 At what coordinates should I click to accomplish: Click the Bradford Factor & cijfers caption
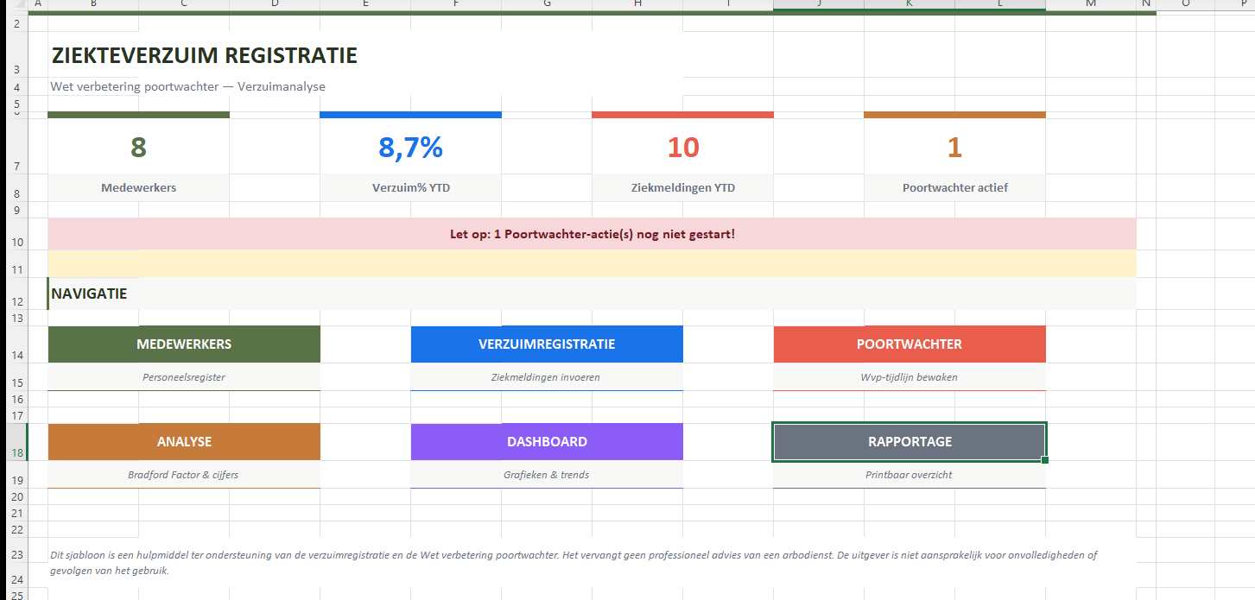tap(184, 475)
